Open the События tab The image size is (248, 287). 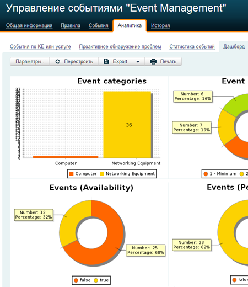[x=99, y=25]
